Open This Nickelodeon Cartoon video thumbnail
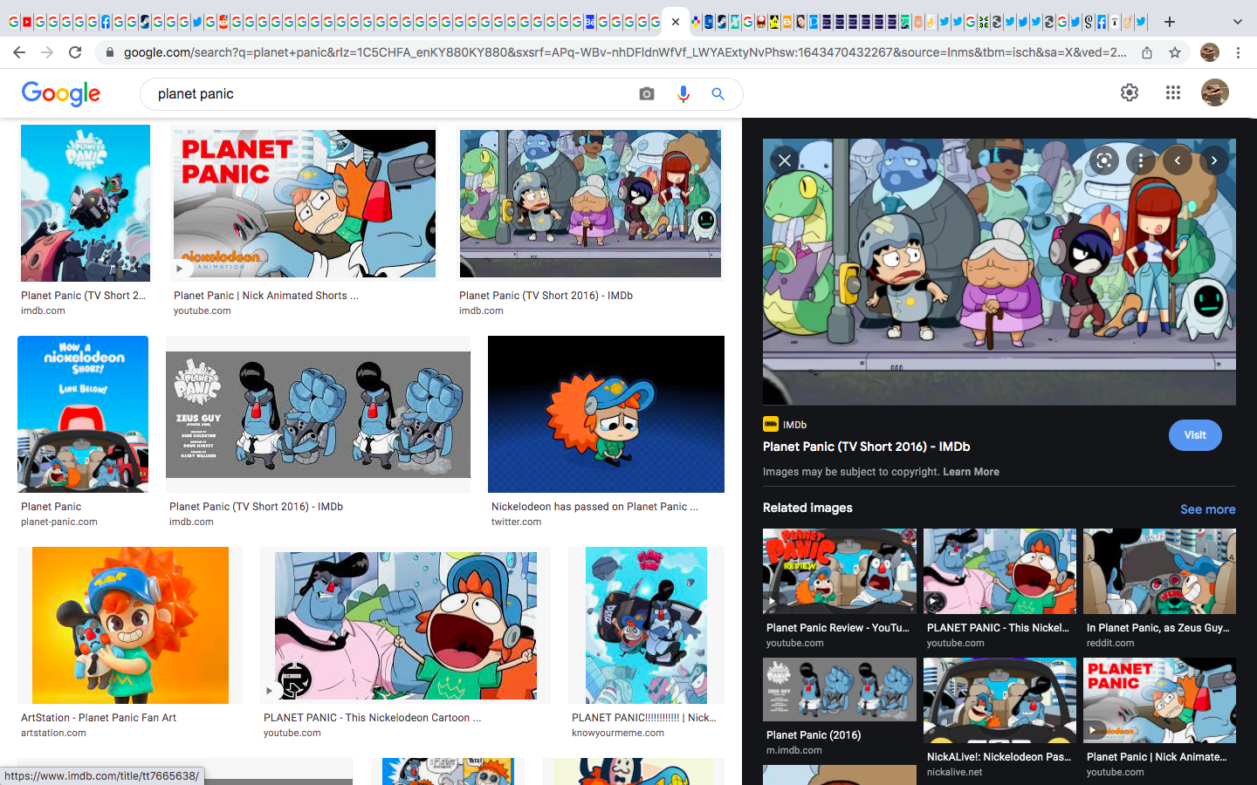The height and width of the screenshot is (785, 1257). point(405,625)
